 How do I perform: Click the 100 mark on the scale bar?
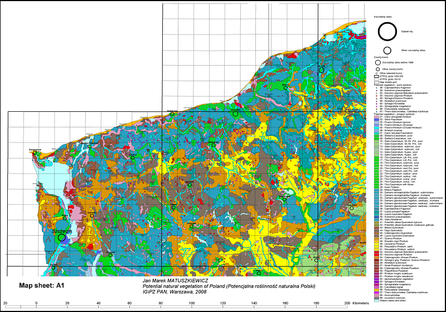tap(192, 303)
